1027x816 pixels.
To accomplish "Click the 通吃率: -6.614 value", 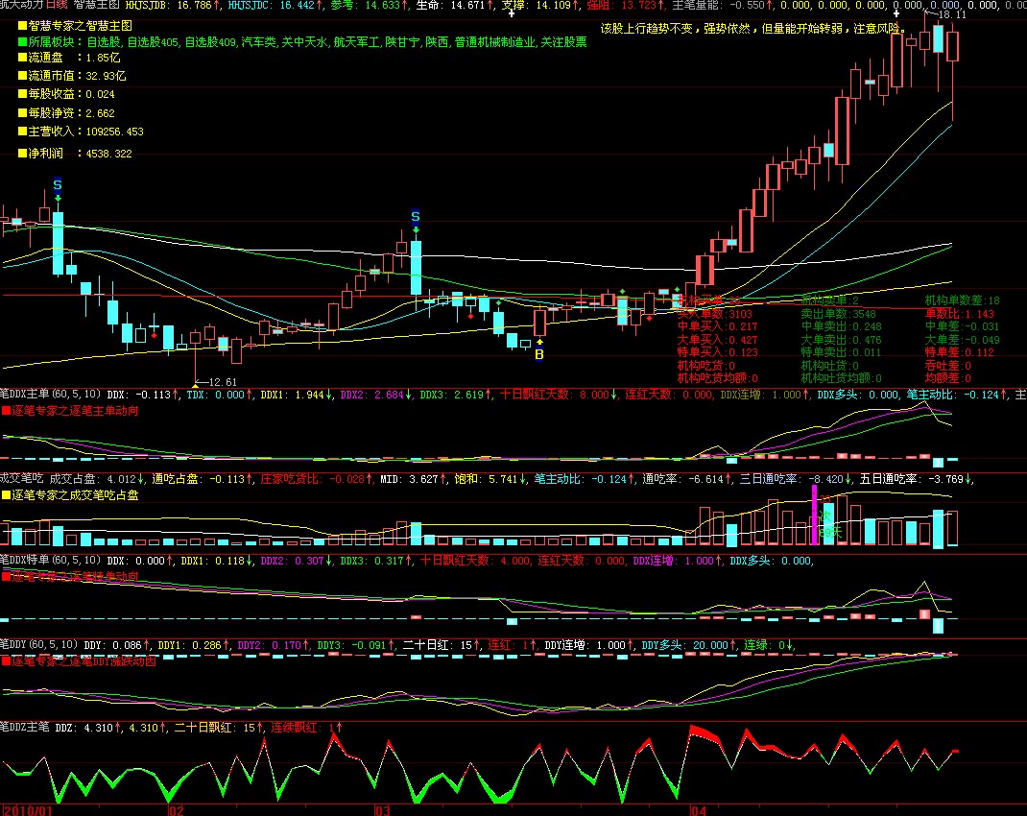I will coord(687,479).
